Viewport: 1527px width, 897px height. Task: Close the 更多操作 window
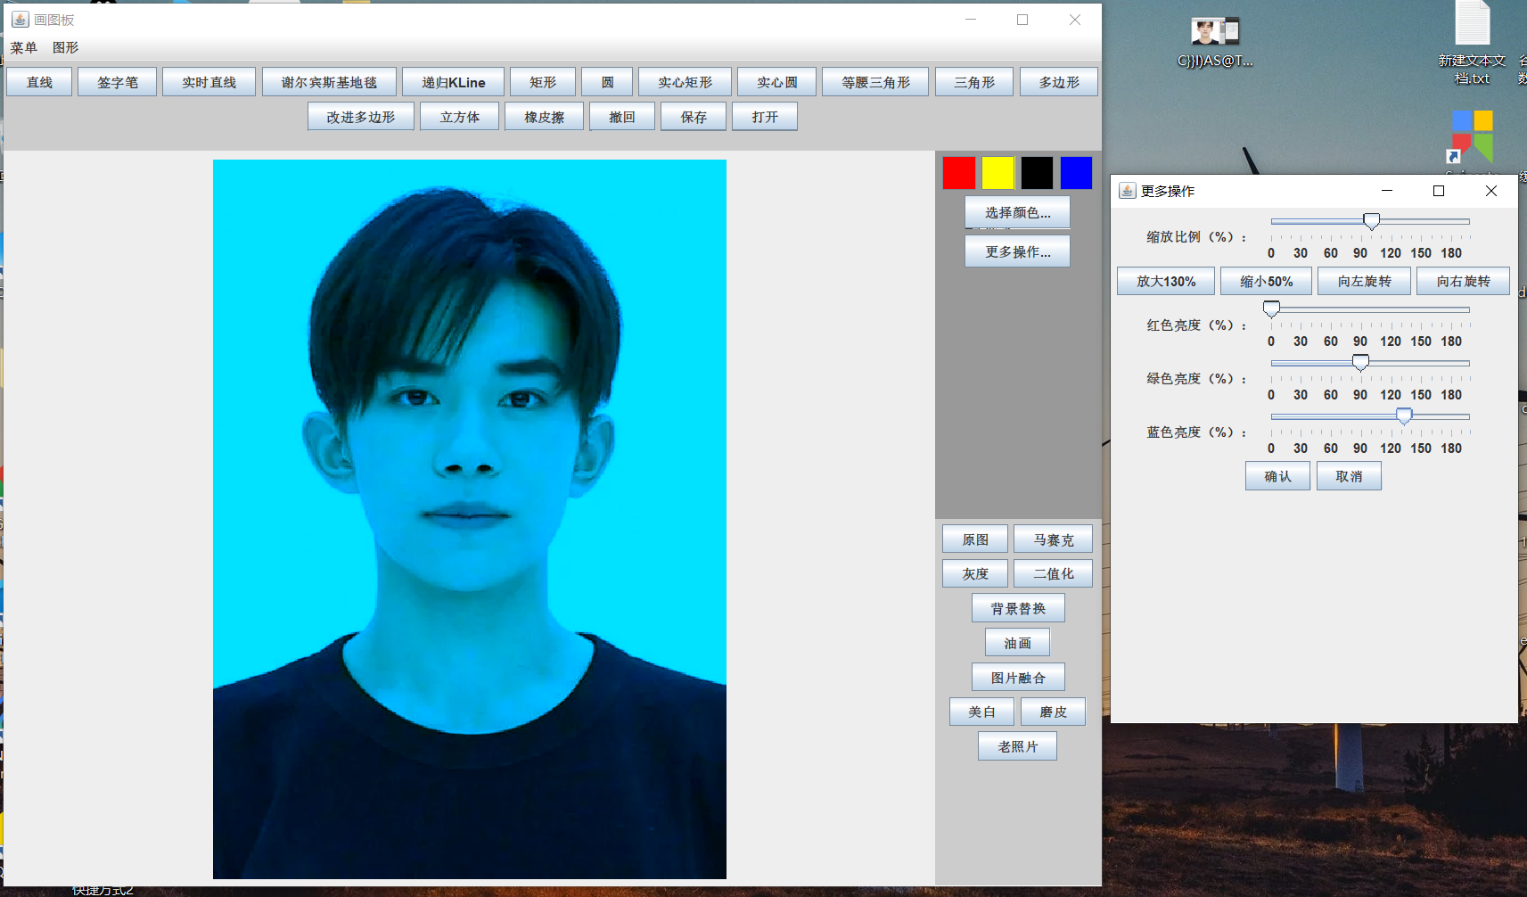1491,191
